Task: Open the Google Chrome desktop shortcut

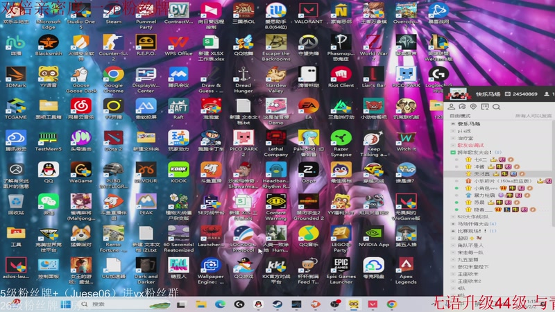Action: (x=113, y=80)
